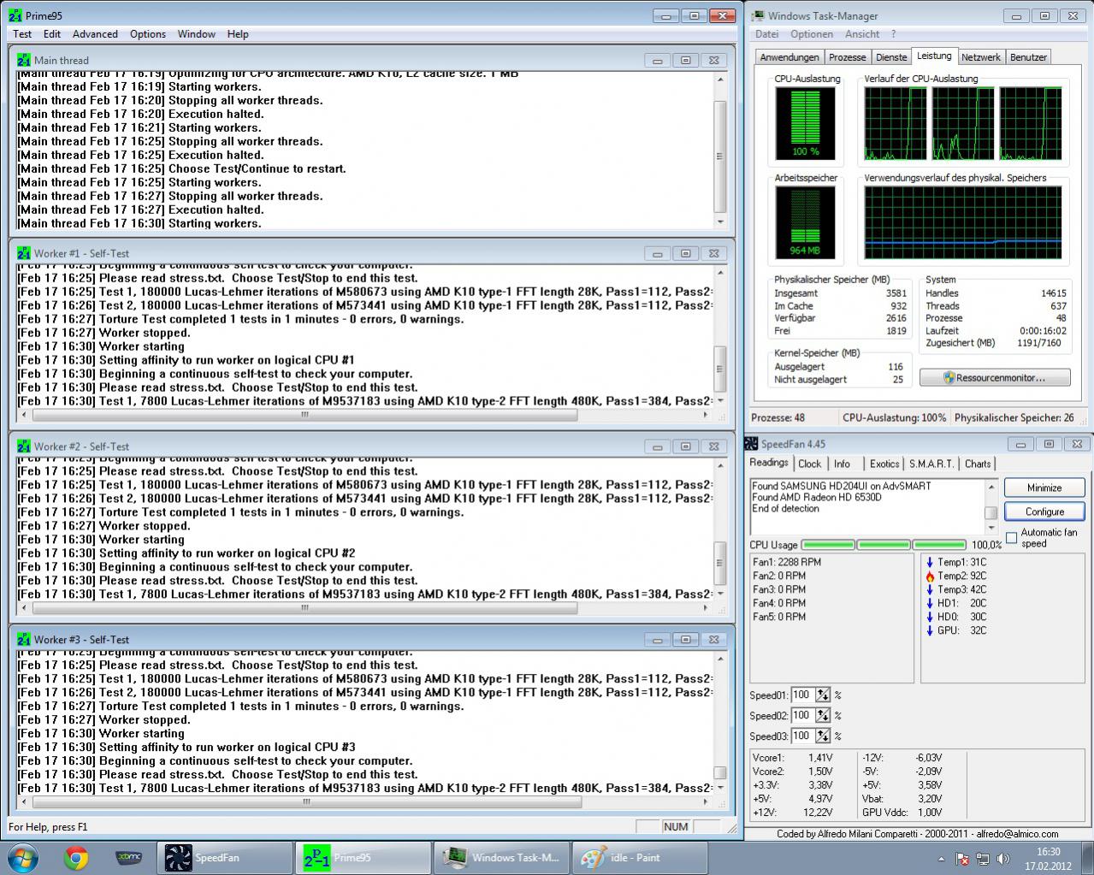Viewport: 1094px width, 875px height.
Task: Click the SpeedFan title bar icon
Action: (x=751, y=444)
